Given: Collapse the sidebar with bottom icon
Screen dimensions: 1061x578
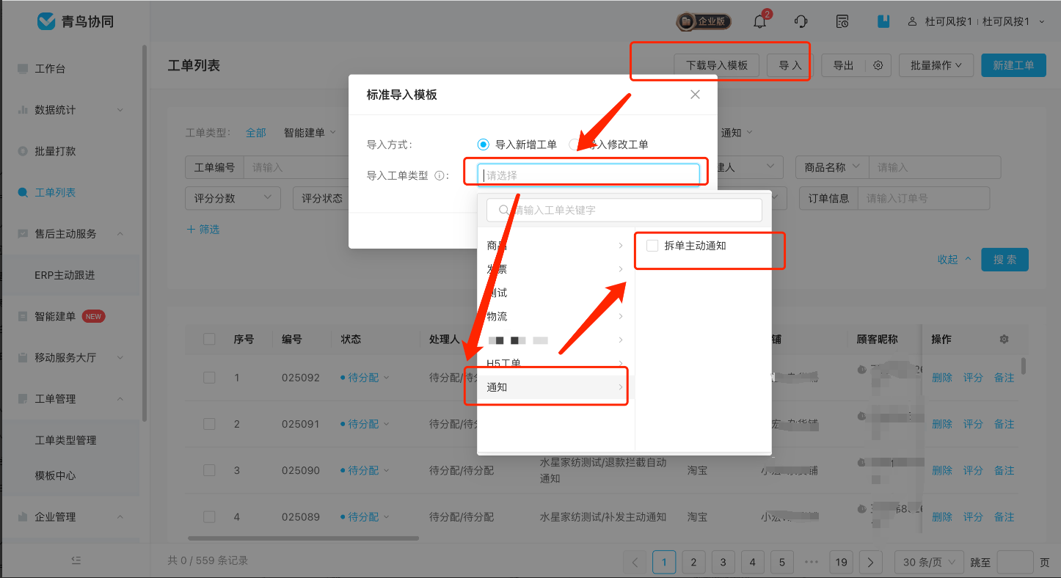Looking at the screenshot, I should click(76, 560).
